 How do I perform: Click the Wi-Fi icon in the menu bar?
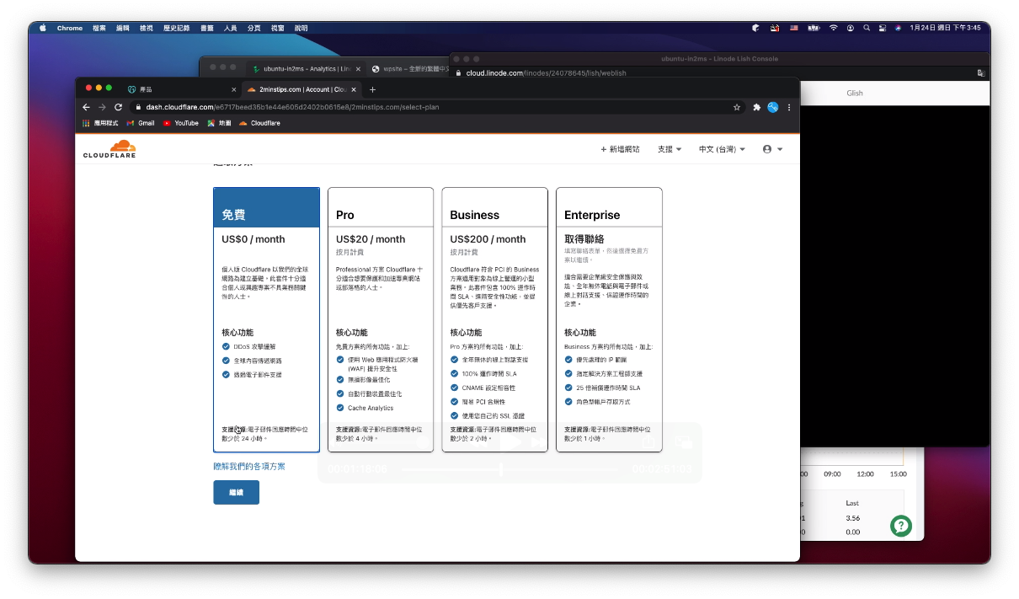point(834,28)
